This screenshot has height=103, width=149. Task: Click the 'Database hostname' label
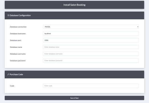[x=18, y=34]
